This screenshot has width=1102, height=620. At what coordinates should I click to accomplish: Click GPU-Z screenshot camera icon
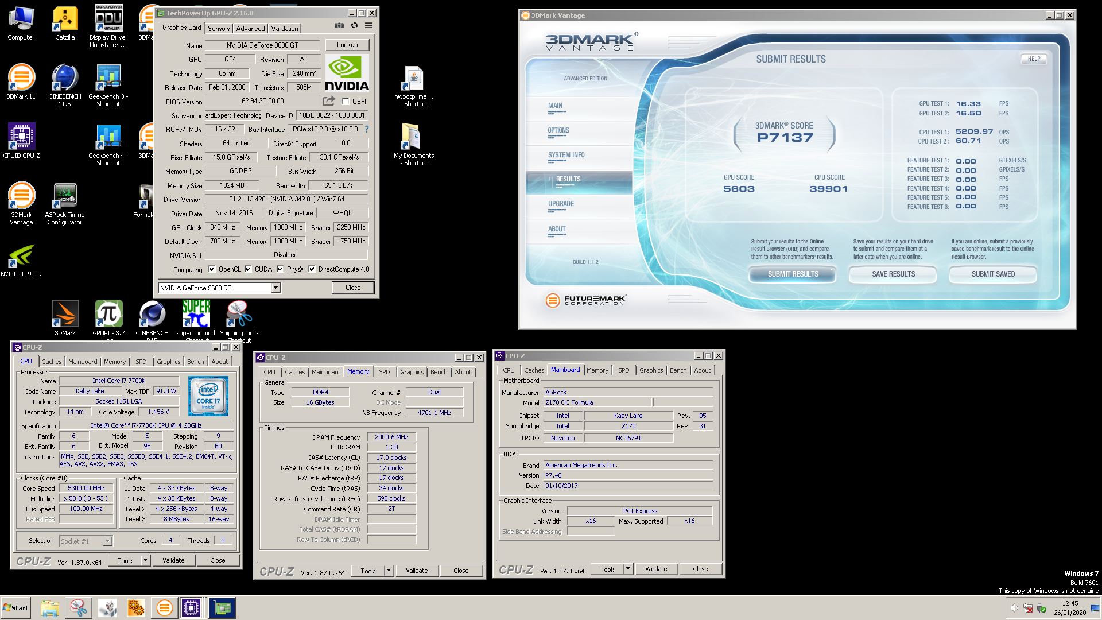point(339,25)
